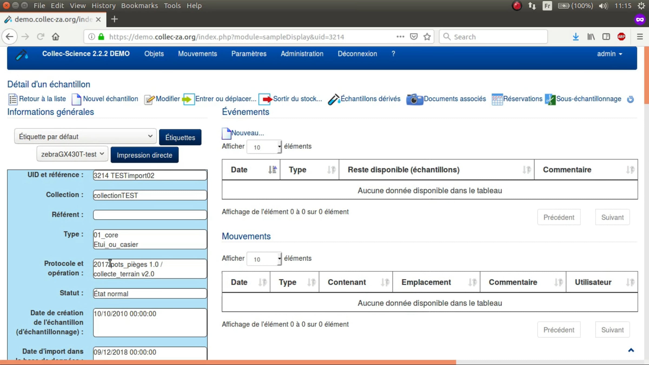Click the Nouveau event page icon
This screenshot has width=649, height=365.
coord(226,133)
